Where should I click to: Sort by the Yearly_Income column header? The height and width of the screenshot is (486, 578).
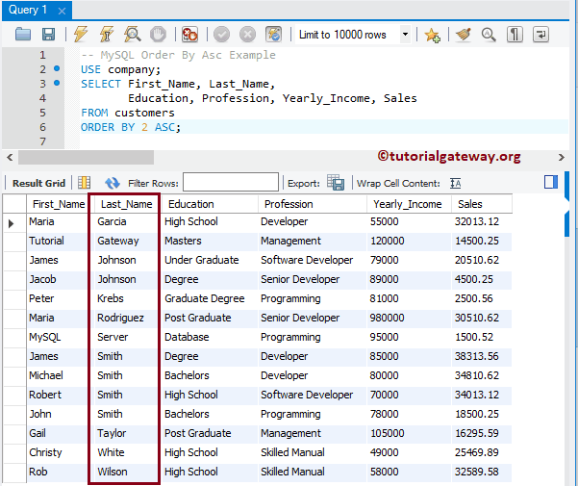[x=408, y=204]
